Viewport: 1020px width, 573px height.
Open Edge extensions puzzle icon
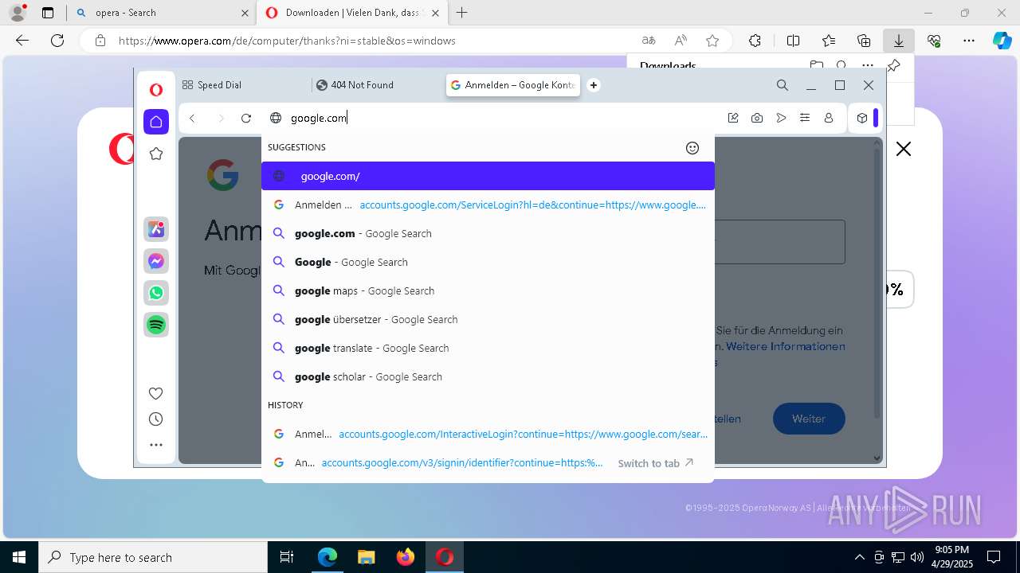[755, 41]
